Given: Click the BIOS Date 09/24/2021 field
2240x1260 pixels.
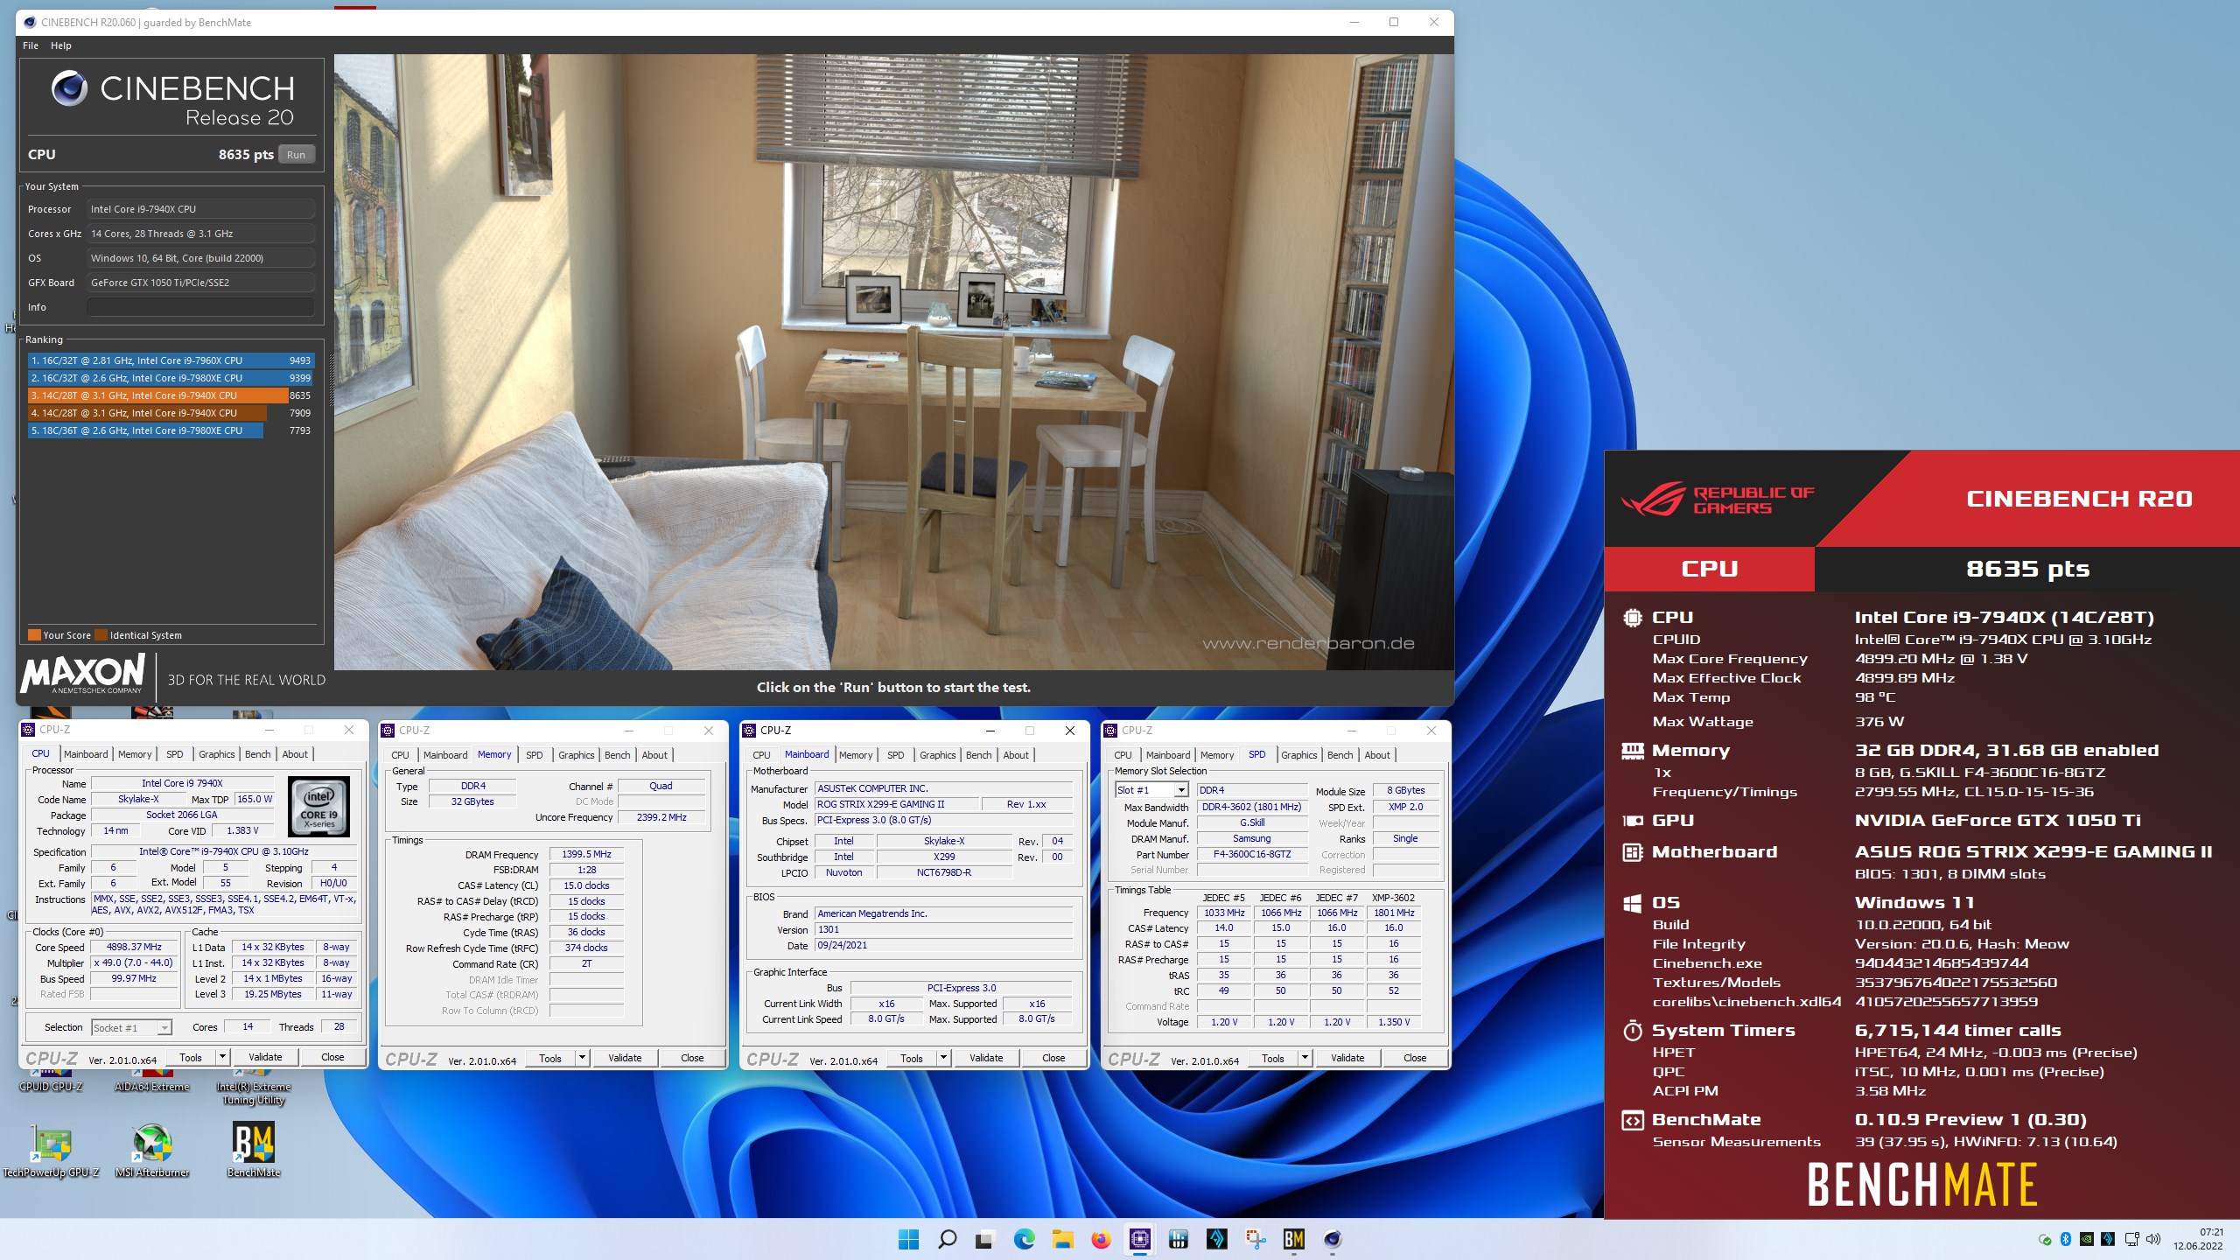Looking at the screenshot, I should (943, 945).
